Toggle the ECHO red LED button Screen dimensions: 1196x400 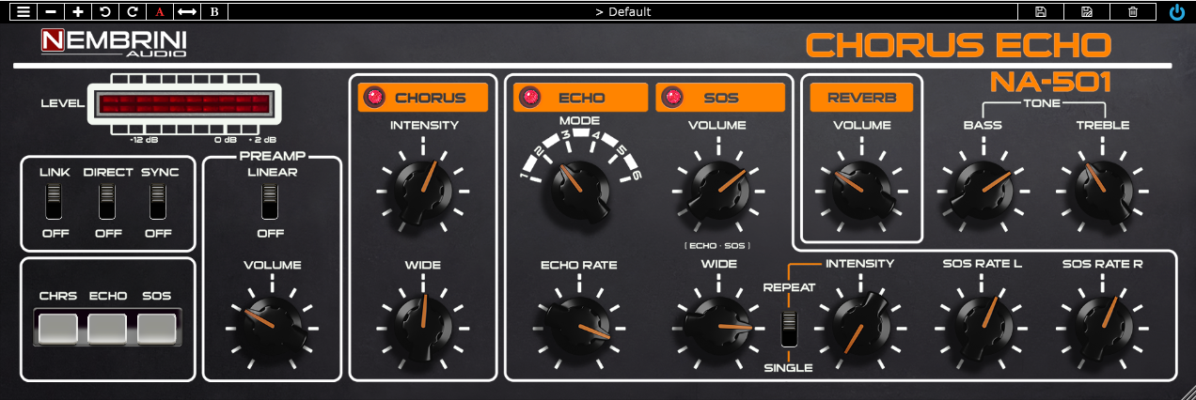530,97
